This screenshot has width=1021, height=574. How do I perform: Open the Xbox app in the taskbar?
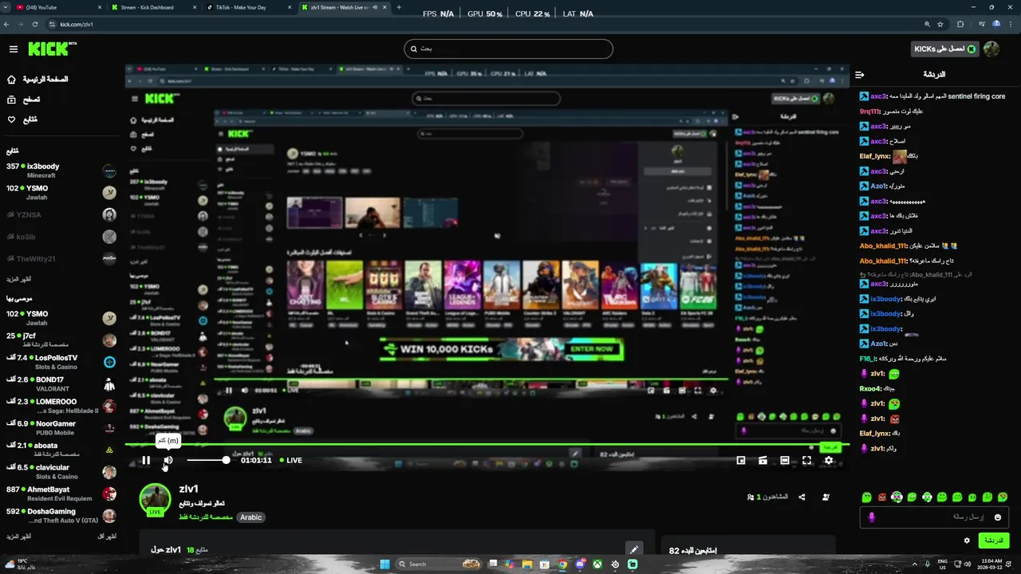point(597,564)
